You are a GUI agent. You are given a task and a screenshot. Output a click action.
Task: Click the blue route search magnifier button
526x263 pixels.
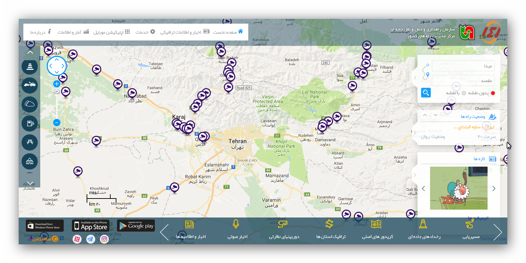click(426, 93)
